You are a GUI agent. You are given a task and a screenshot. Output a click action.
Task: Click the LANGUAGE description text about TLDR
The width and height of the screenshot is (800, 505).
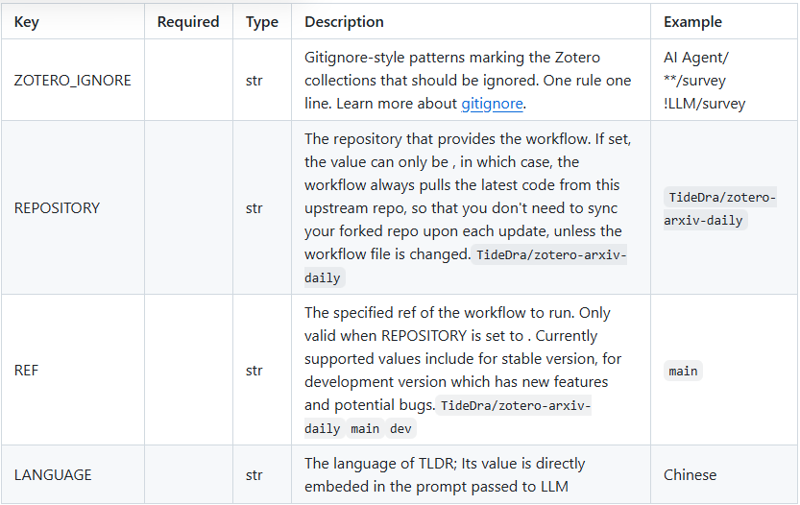[x=445, y=474]
